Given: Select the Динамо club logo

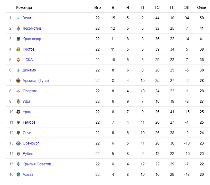Looking at the screenshot, I should click(x=18, y=70).
